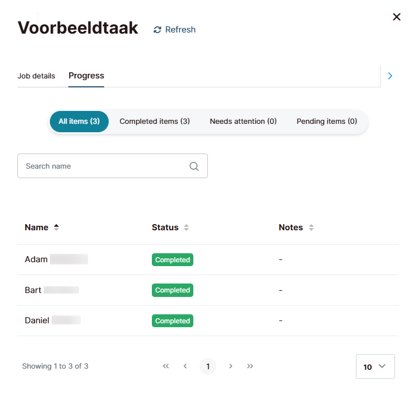Filter by Needs attention (0)
The height and width of the screenshot is (409, 413).
coord(243,122)
